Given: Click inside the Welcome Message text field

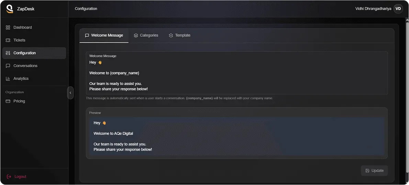Looking at the screenshot, I should tap(237, 73).
